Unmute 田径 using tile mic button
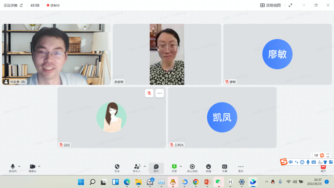Viewport: 334px width, 188px height. pos(149,93)
